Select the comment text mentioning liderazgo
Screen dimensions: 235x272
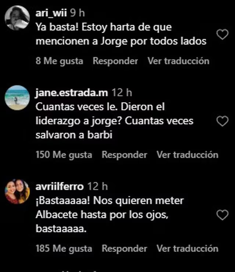click(x=115, y=121)
